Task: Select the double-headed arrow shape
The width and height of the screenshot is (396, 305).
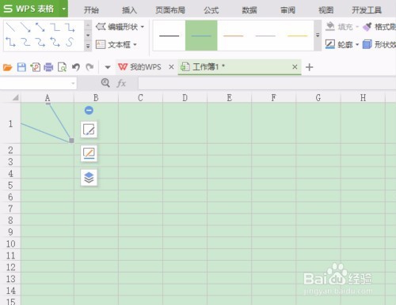Action: point(40,27)
